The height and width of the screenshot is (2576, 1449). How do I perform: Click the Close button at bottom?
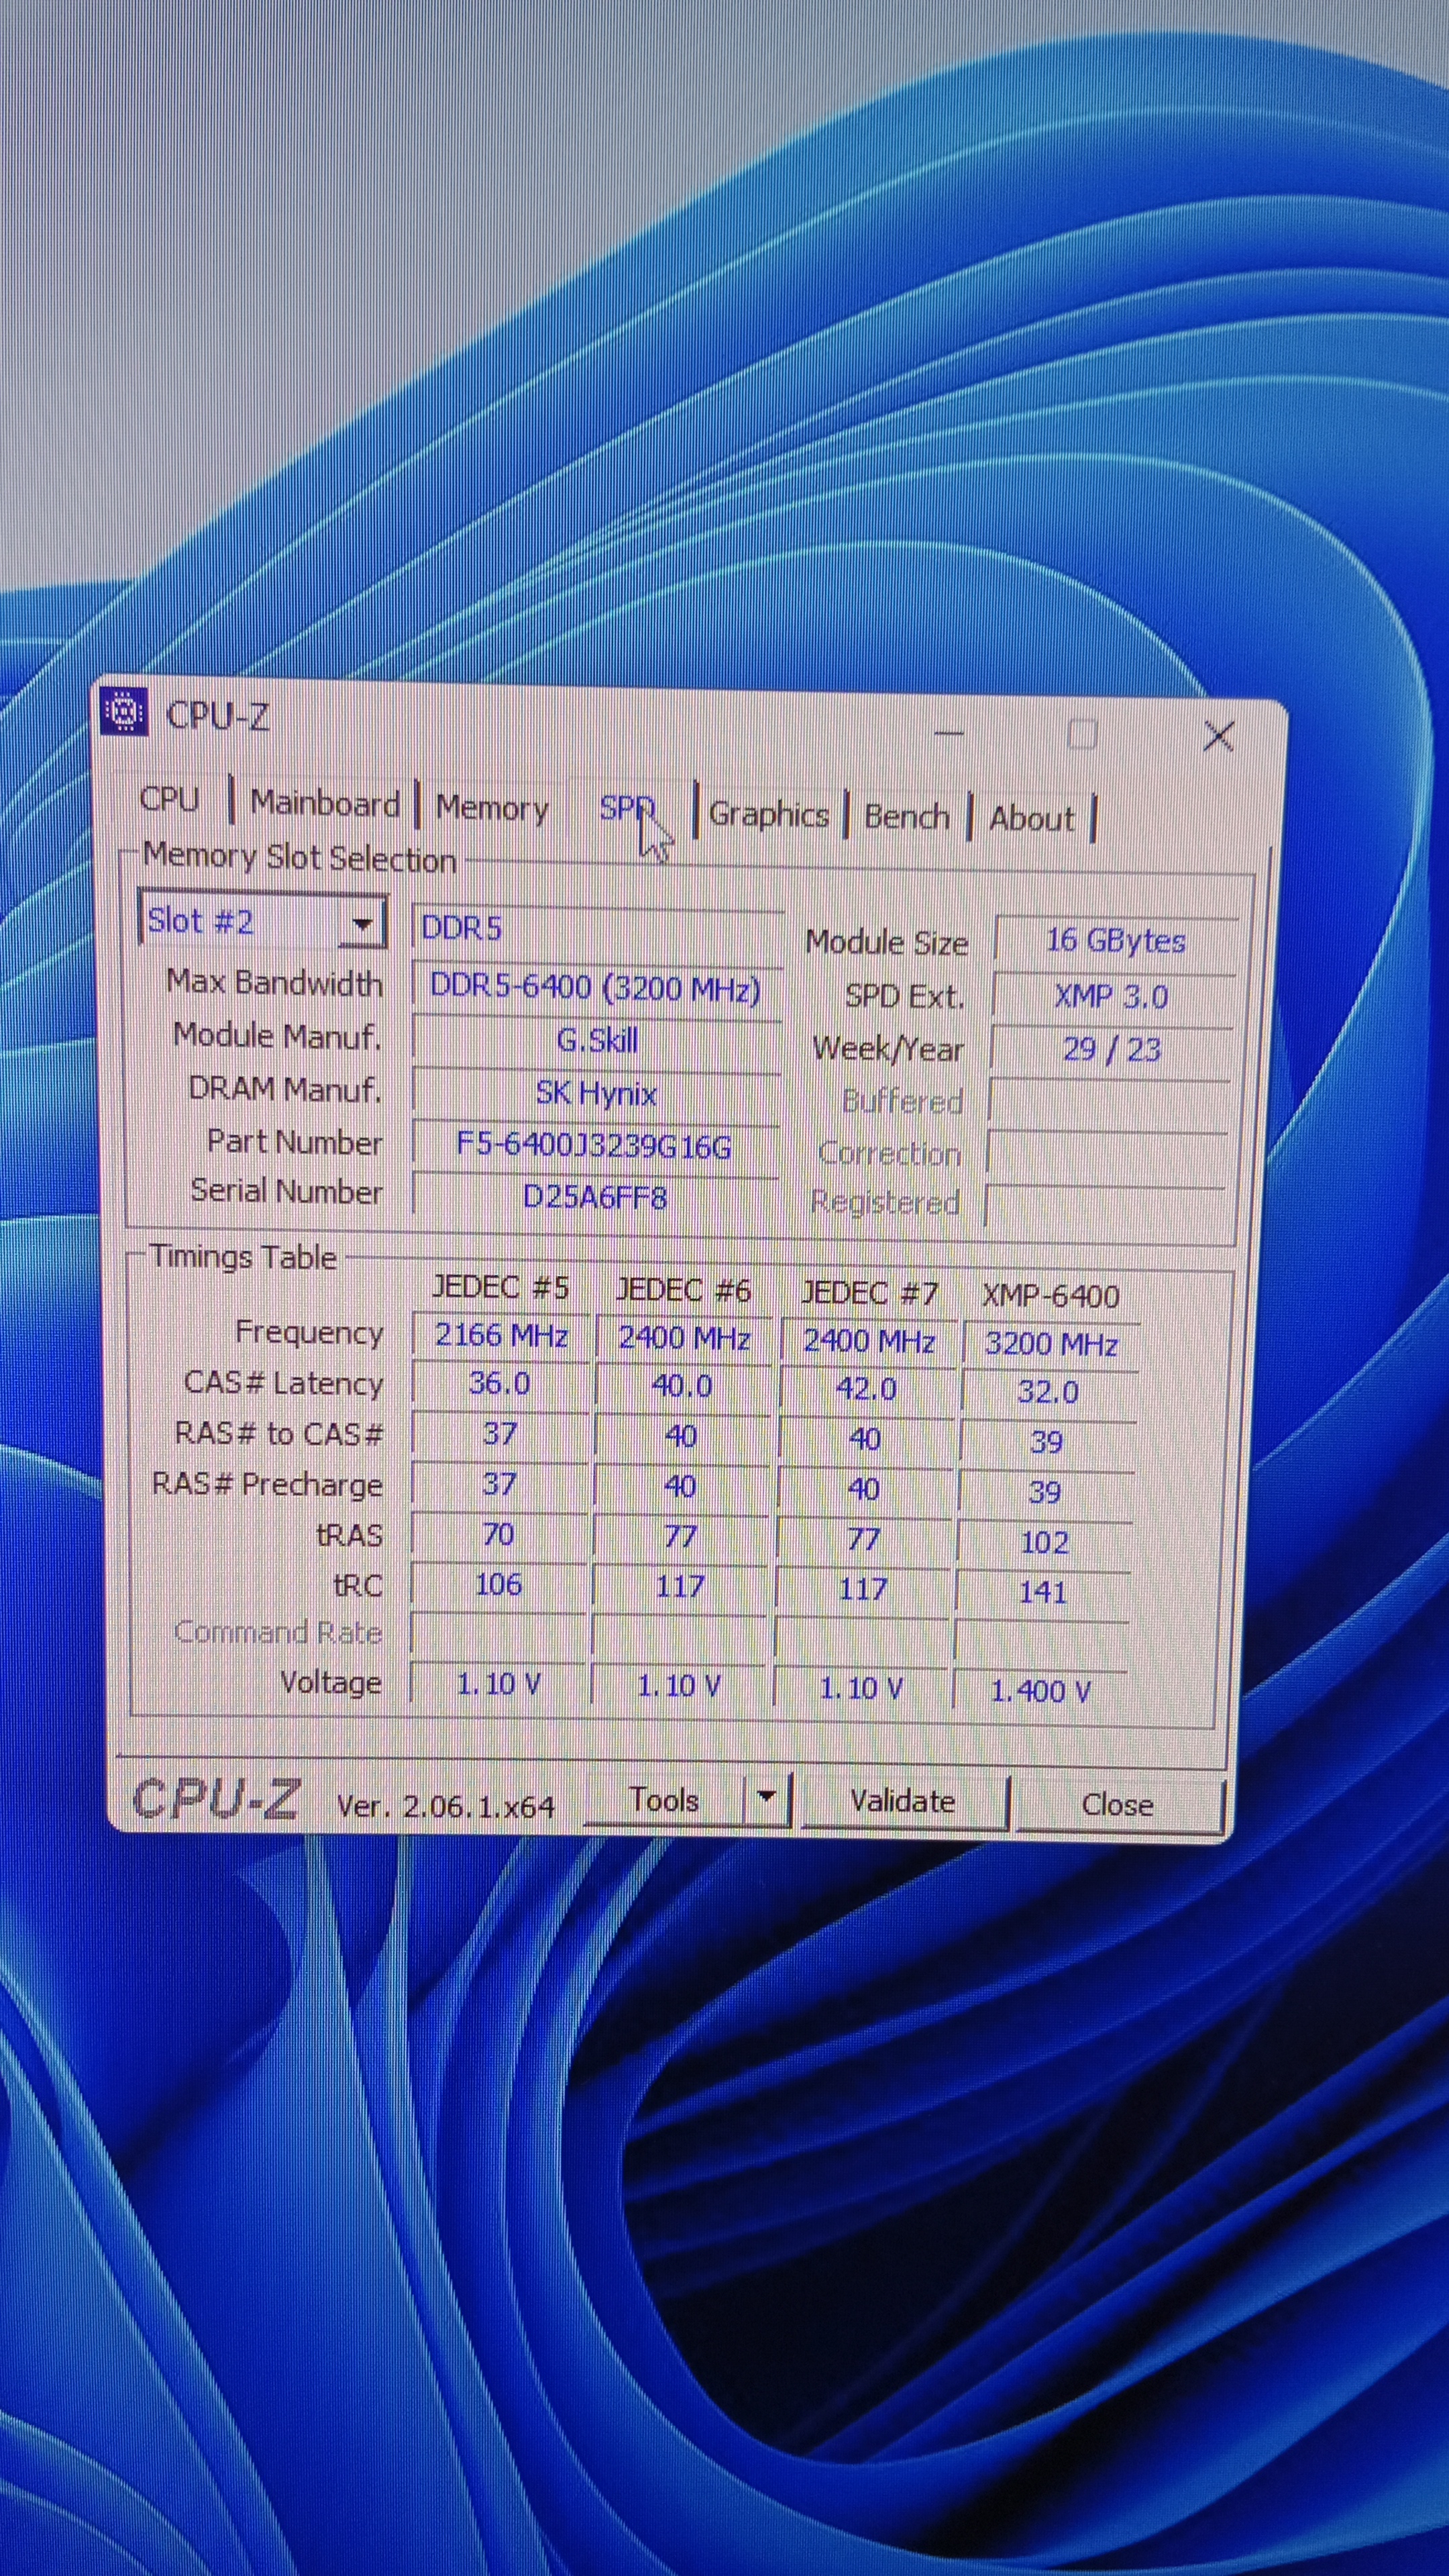[x=1118, y=1805]
